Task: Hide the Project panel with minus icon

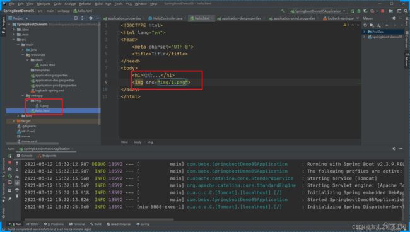Action: point(97,18)
